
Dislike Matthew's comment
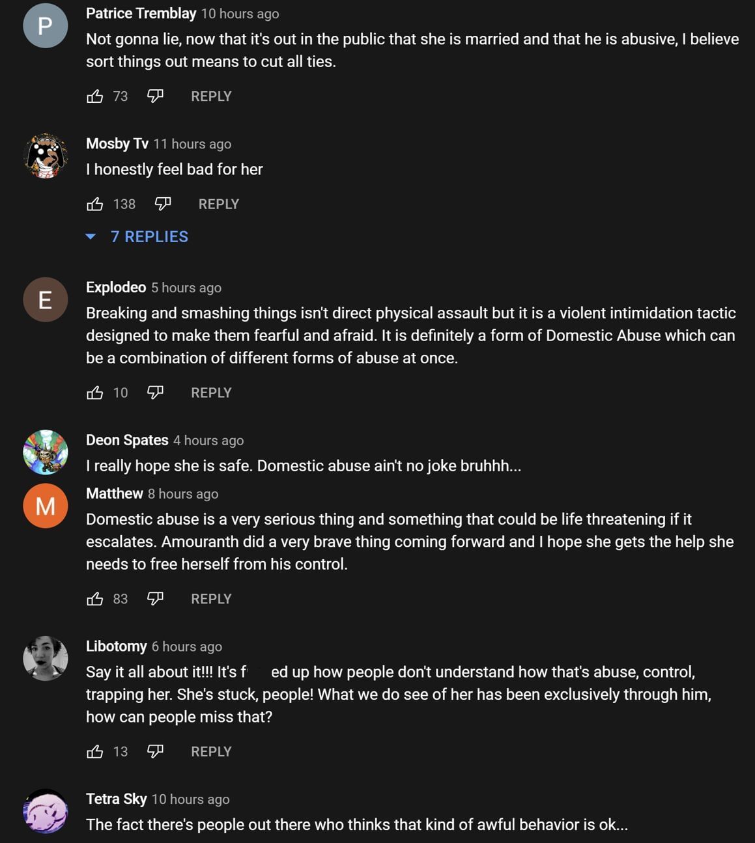click(155, 598)
